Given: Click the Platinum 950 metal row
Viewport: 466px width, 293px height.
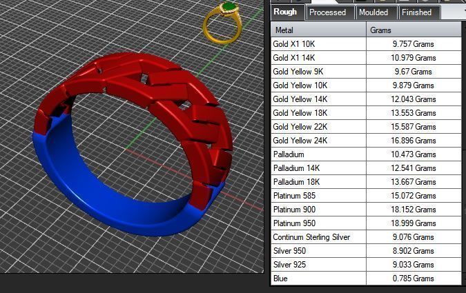Looking at the screenshot, I should click(x=366, y=223).
